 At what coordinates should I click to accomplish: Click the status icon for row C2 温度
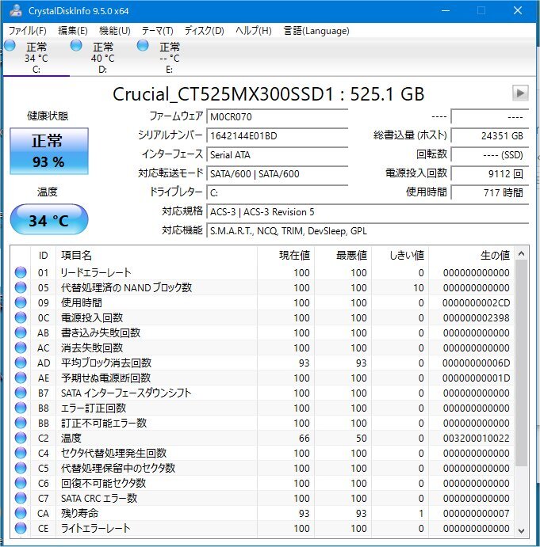21,438
